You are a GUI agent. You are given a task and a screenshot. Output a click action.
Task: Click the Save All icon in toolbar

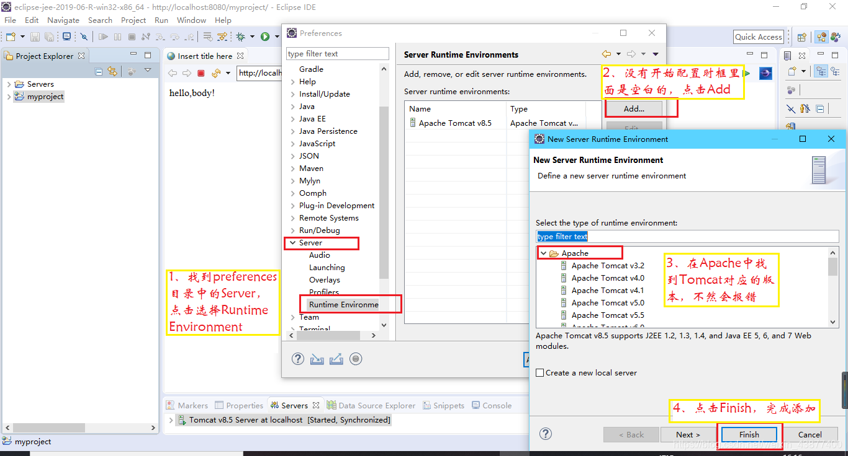49,37
